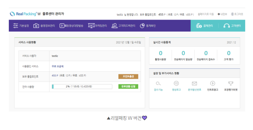Click the 검수기능 label
This screenshot has height=130, width=253.
tap(158, 90)
